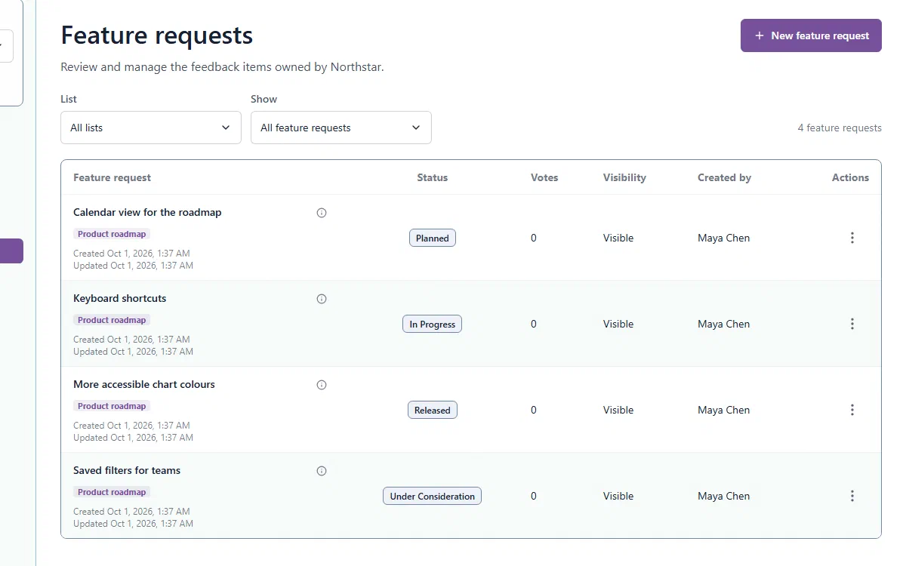
Task: Click the 4 feature requests count text
Action: (840, 128)
